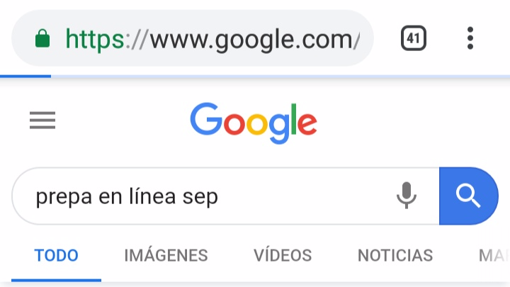Click the blue magnifier search button

(469, 196)
